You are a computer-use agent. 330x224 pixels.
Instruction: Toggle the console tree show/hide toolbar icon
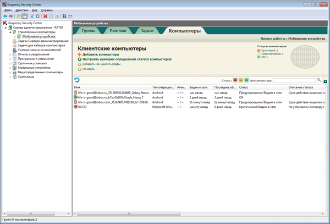click(25, 16)
